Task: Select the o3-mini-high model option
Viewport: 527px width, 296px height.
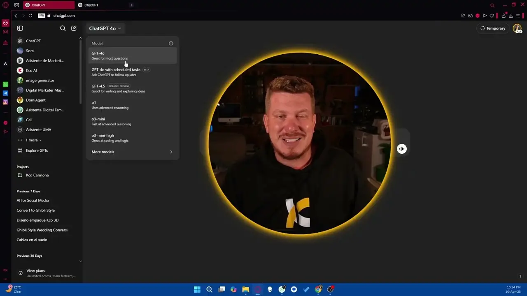Action: click(x=133, y=138)
